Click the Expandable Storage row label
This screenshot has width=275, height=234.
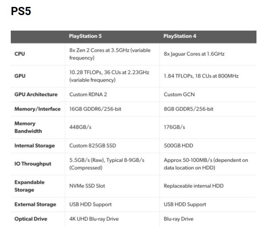coord(29,186)
